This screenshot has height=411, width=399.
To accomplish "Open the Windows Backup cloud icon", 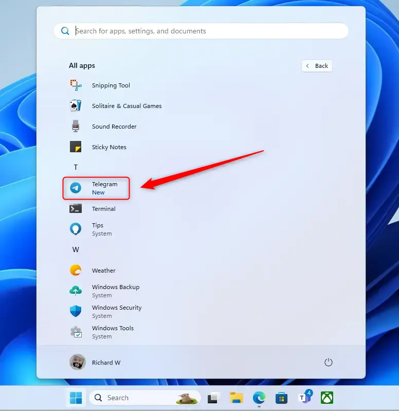I will pyautogui.click(x=76, y=291).
